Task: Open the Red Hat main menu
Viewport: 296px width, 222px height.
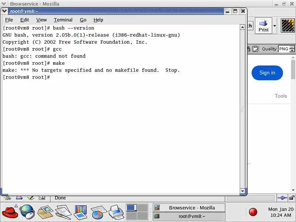Action: (10, 212)
